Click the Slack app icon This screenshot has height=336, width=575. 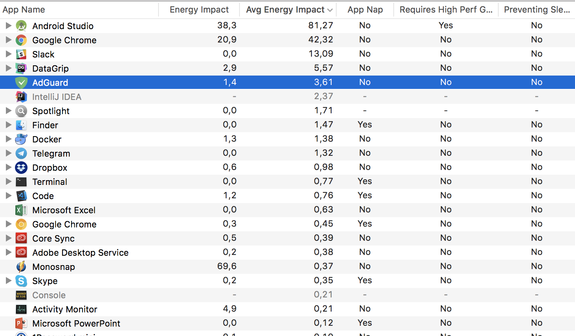pos(21,54)
